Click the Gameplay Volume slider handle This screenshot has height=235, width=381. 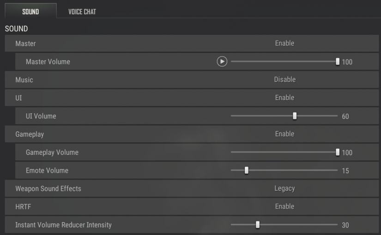[338, 152]
